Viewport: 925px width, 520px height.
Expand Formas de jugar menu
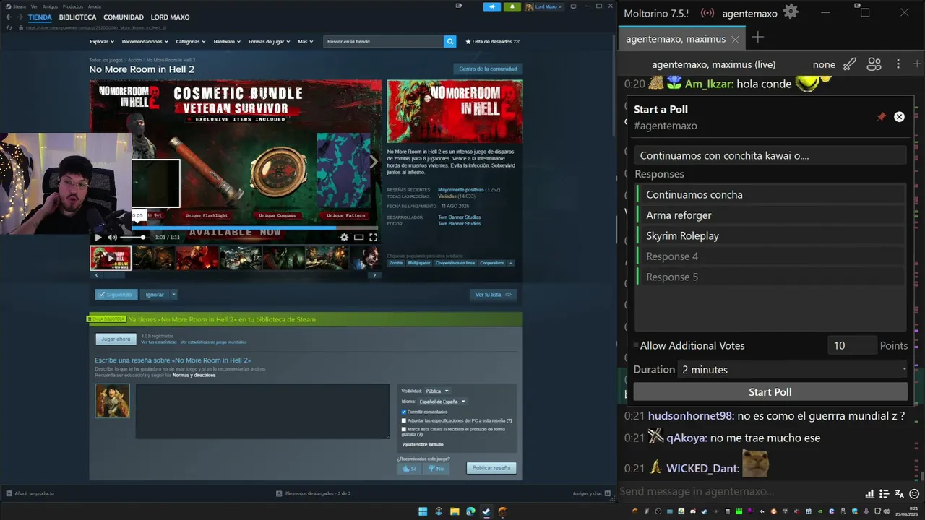270,42
